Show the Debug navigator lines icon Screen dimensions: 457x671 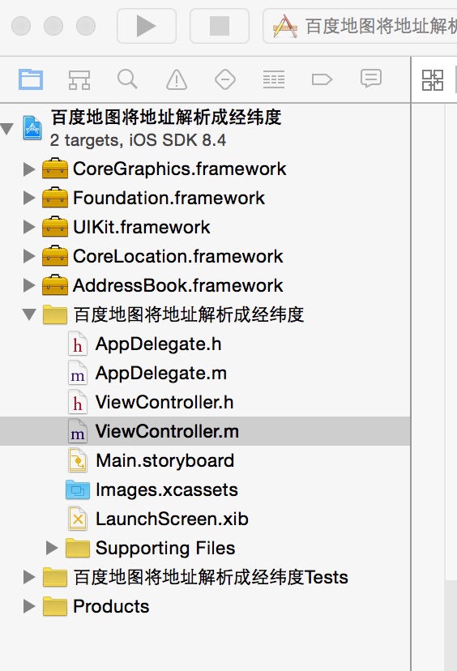tap(274, 79)
